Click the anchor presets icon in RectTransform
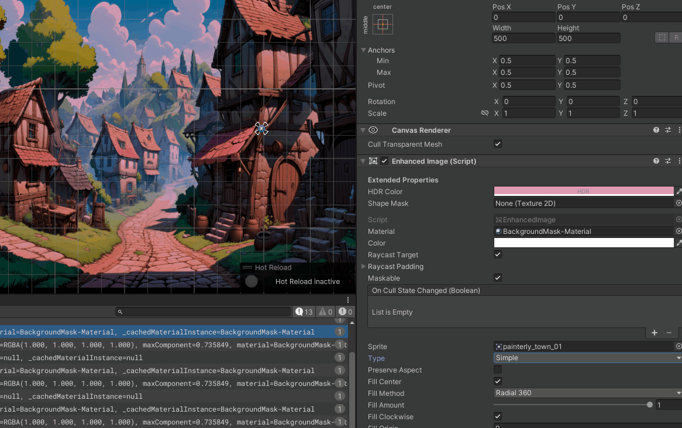Image resolution: width=682 pixels, height=428 pixels. click(383, 24)
